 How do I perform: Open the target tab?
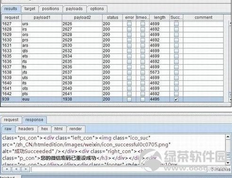(30, 8)
